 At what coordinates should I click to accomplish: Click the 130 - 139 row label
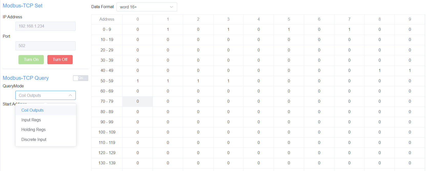(107, 163)
